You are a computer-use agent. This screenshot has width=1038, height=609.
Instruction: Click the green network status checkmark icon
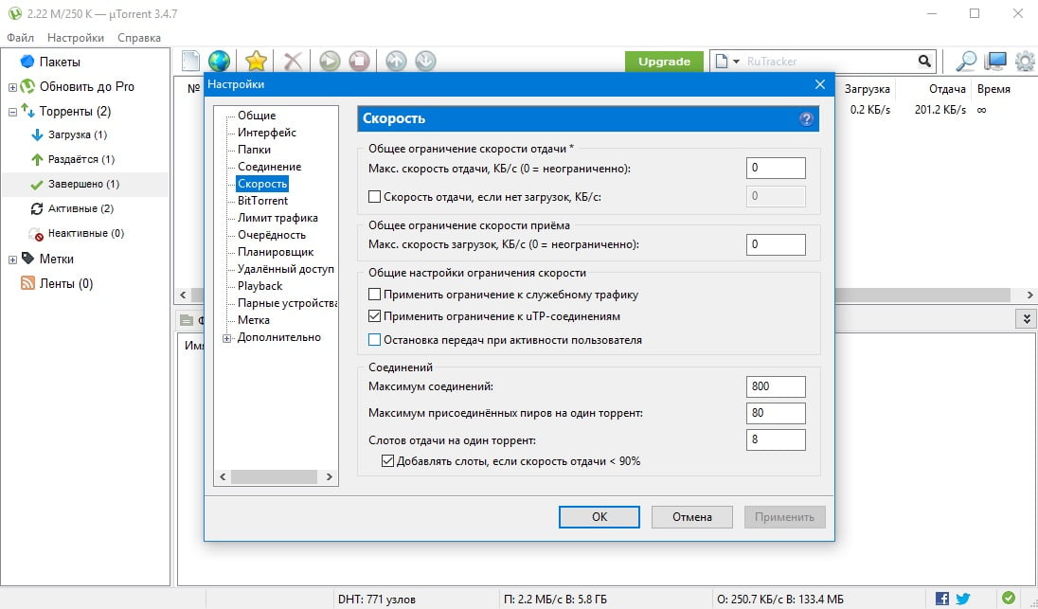1009,599
